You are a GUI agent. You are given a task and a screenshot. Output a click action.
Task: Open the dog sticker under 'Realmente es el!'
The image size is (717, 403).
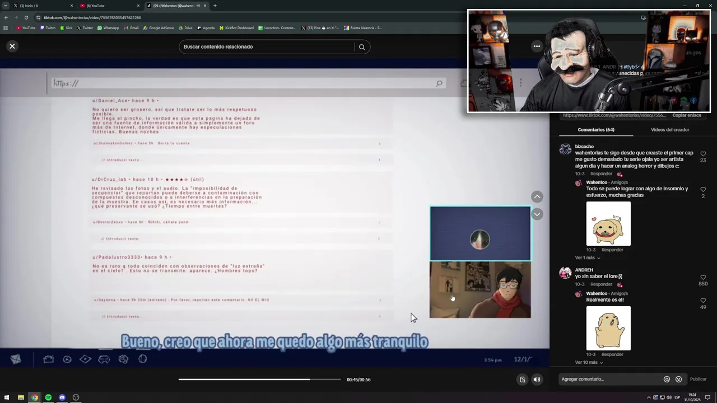(x=608, y=328)
